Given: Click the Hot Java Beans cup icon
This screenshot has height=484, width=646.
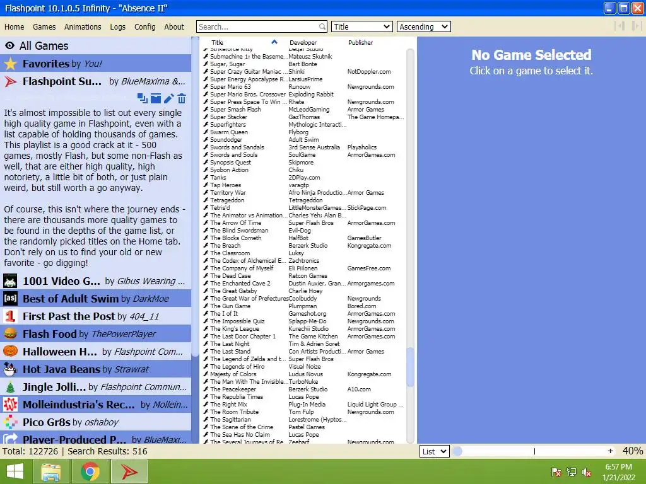Looking at the screenshot, I should pyautogui.click(x=10, y=369).
